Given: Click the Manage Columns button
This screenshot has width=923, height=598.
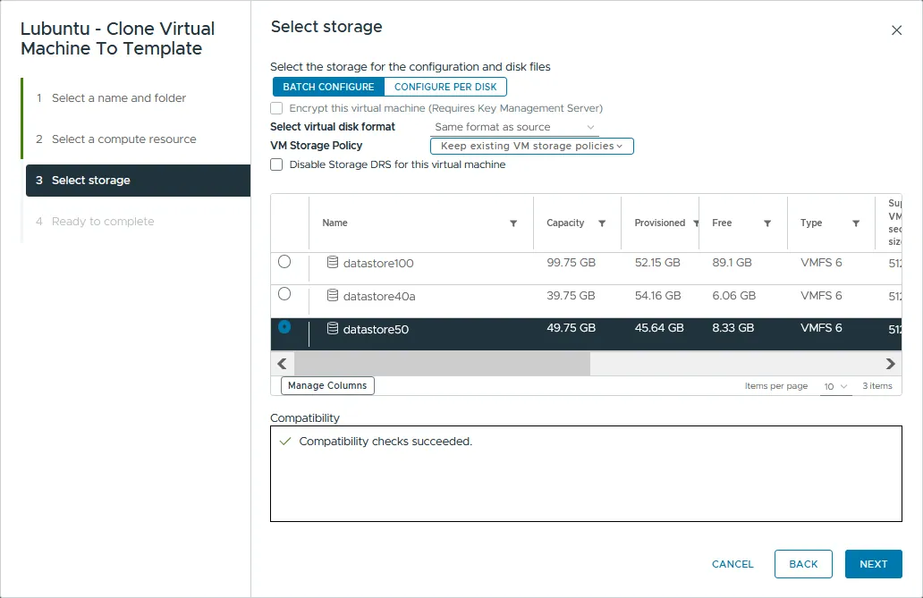Looking at the screenshot, I should click(x=327, y=385).
